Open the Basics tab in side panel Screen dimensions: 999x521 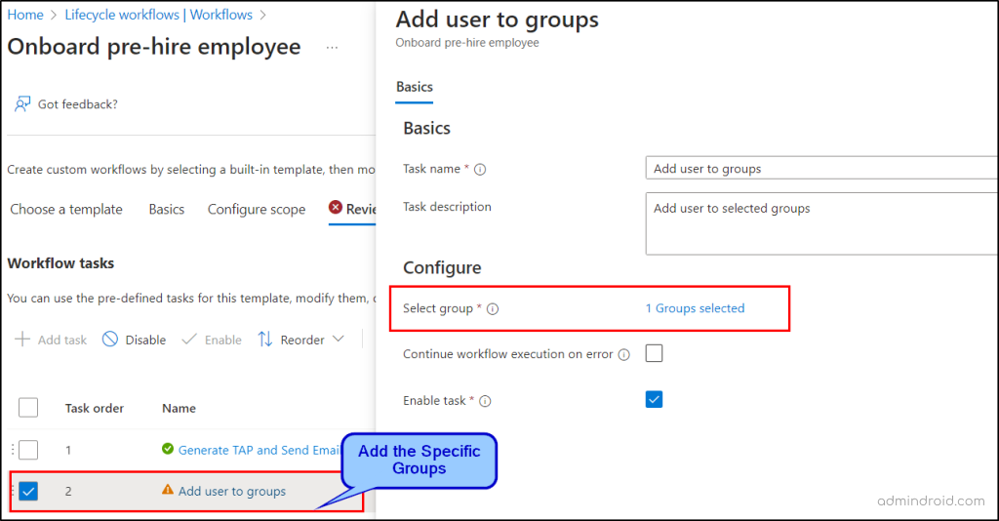(x=414, y=87)
